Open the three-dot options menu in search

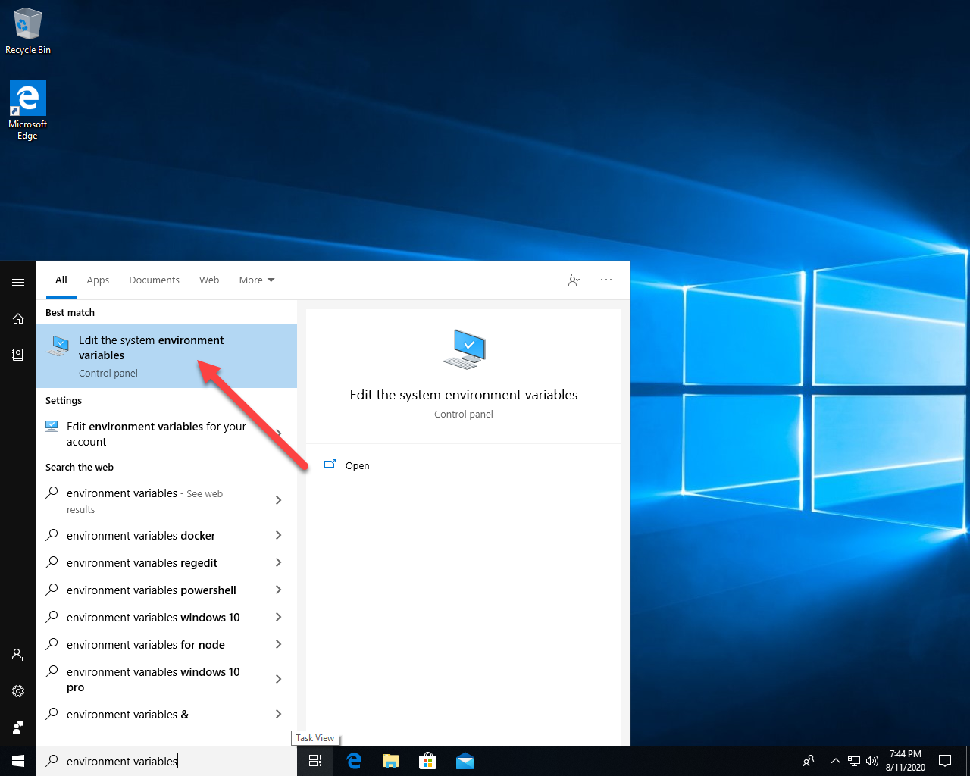coord(606,280)
